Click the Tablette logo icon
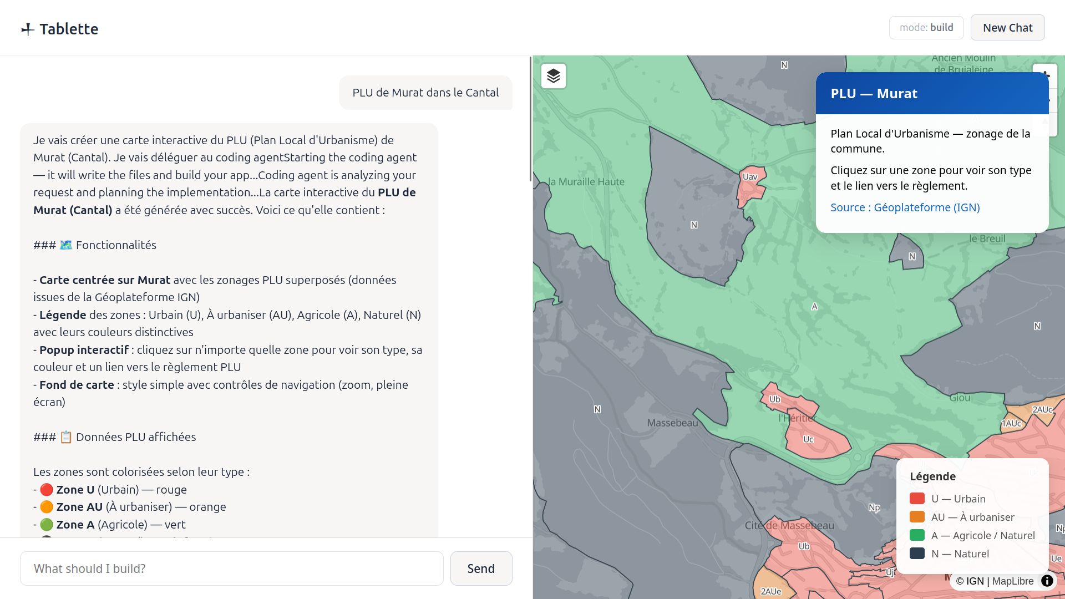This screenshot has height=599, width=1065. [x=28, y=29]
